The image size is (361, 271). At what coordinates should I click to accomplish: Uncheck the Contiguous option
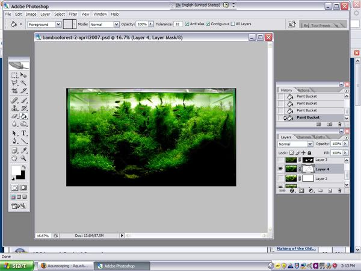[208, 23]
